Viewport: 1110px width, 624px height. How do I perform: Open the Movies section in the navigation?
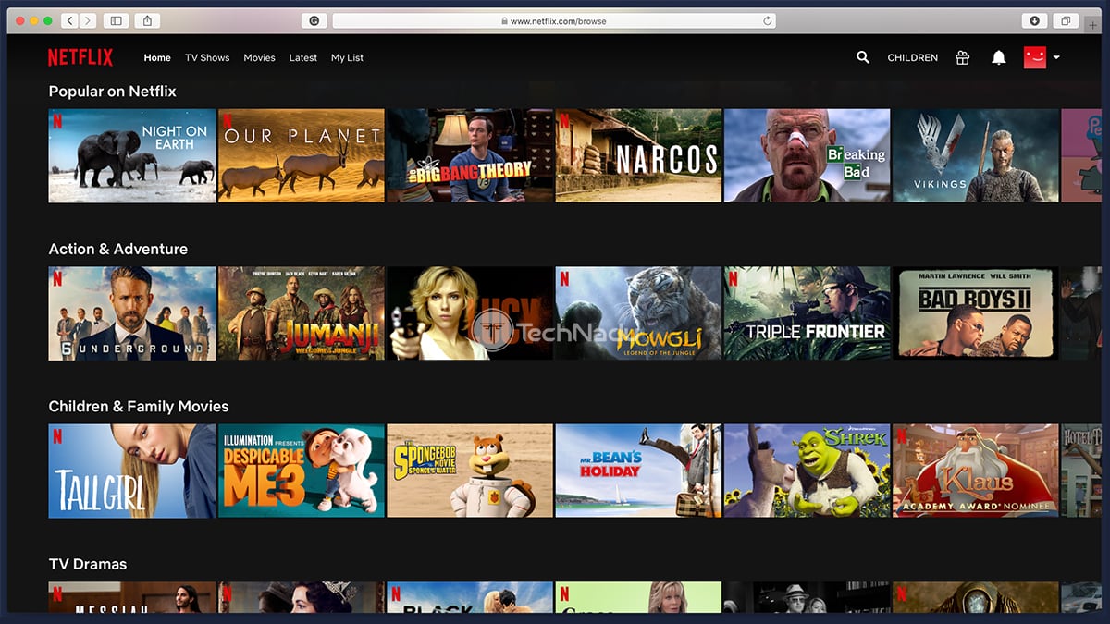click(259, 57)
